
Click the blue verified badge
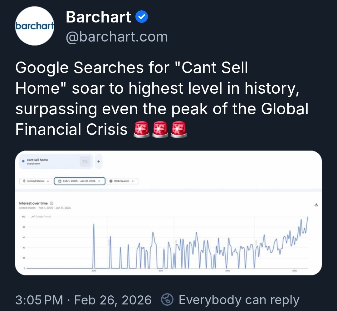pyautogui.click(x=142, y=17)
